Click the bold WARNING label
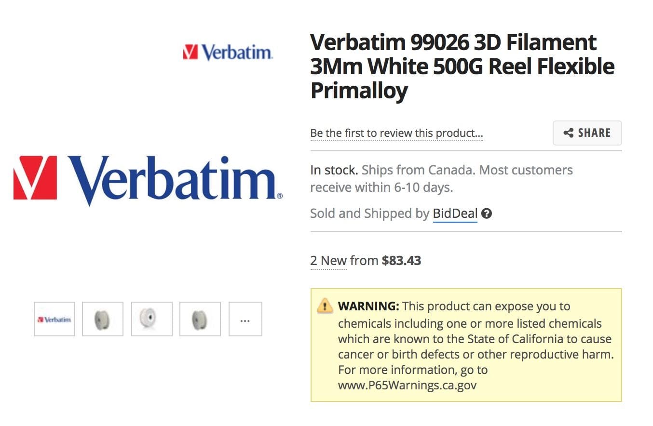Screen dimensions: 653x426 pos(368,306)
